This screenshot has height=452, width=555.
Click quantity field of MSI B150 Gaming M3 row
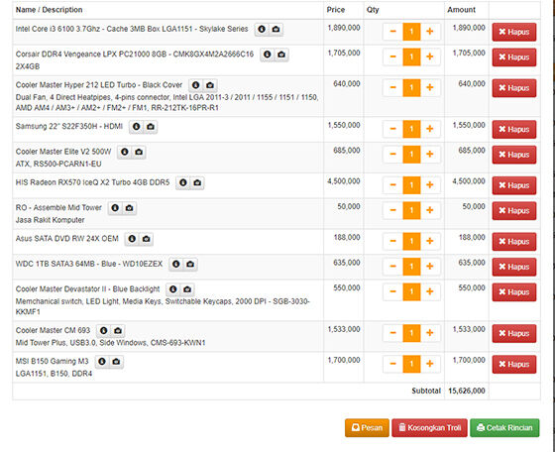(411, 364)
